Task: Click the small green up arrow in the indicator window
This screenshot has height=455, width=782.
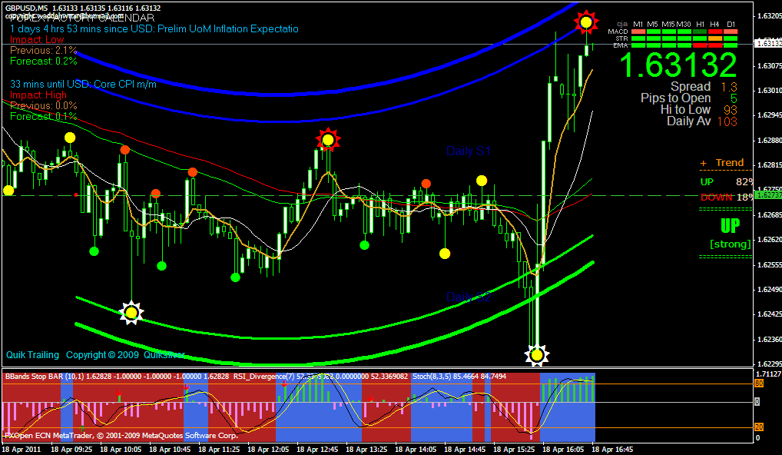Action: (82, 429)
